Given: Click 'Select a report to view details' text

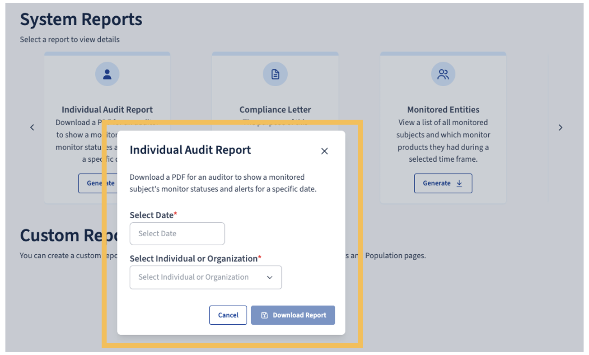Looking at the screenshot, I should click(x=70, y=40).
